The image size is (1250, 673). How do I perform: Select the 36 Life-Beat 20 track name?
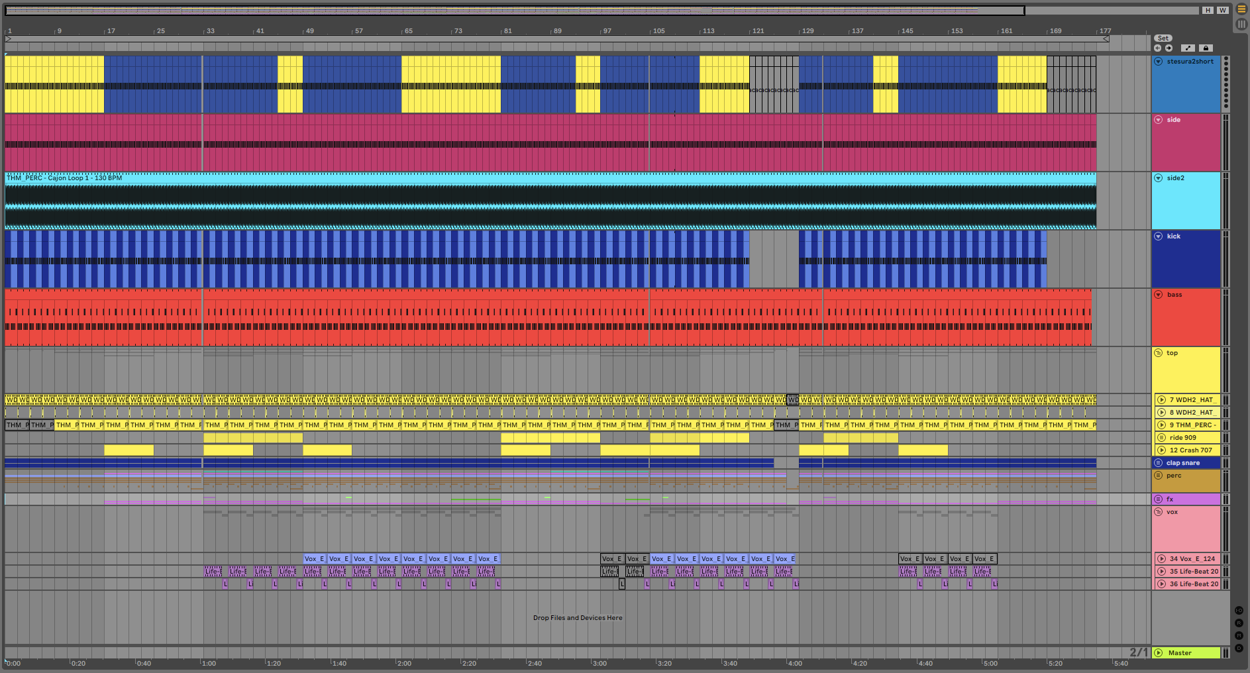click(1194, 584)
